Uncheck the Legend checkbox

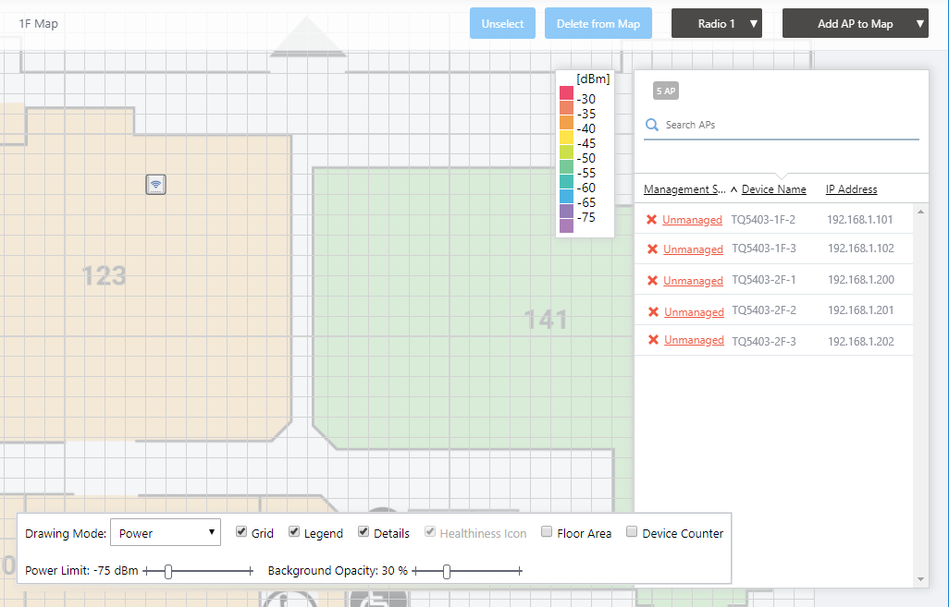pyautogui.click(x=294, y=532)
